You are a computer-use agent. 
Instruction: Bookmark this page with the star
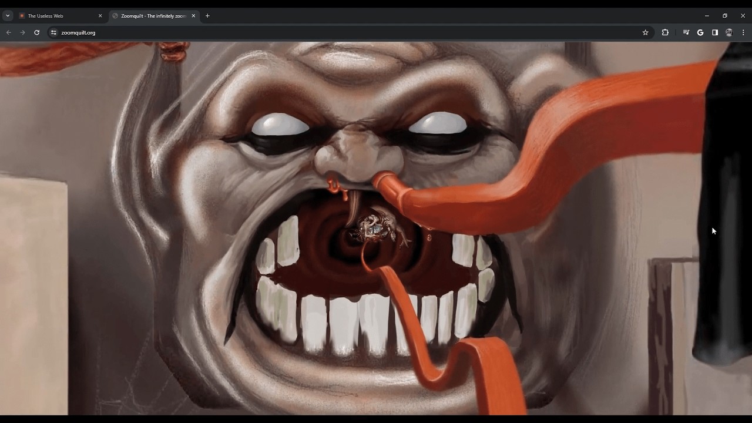click(x=645, y=32)
